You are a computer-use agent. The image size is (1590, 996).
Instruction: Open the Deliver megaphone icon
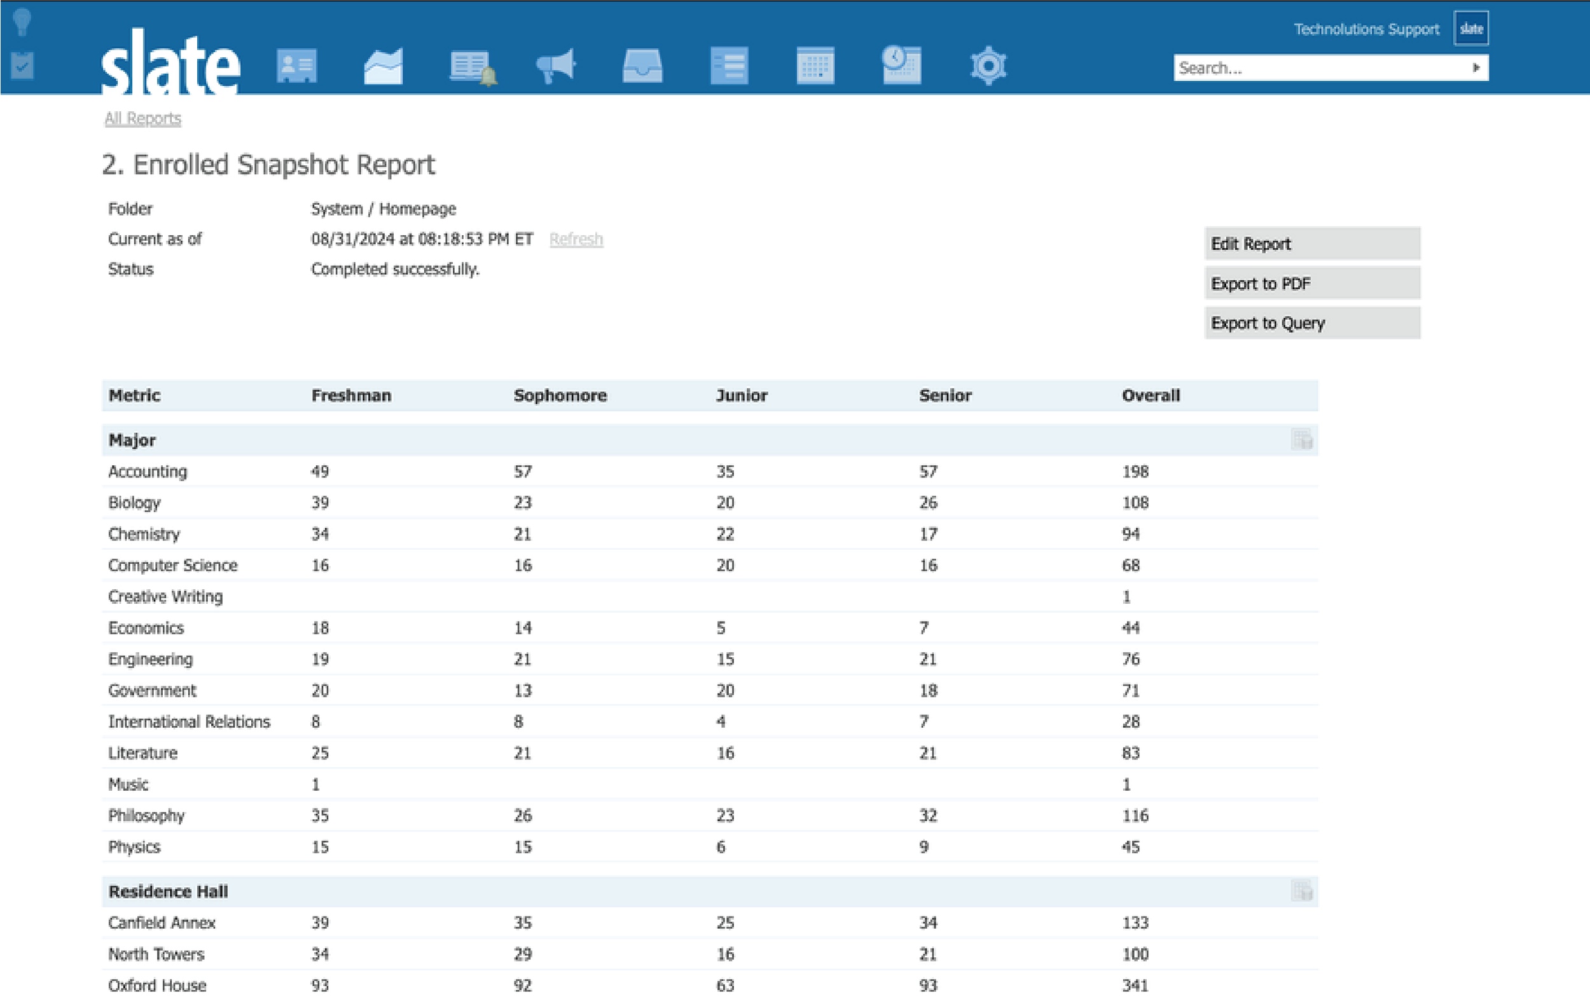[555, 66]
